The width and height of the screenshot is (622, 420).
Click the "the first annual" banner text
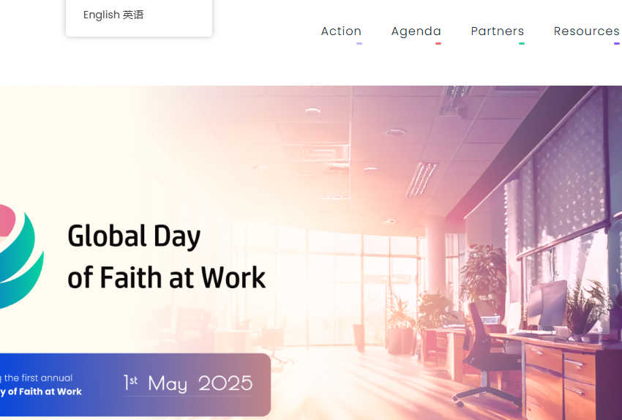(x=38, y=378)
